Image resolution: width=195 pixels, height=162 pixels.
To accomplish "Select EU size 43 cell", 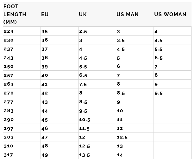I will click(x=45, y=102).
